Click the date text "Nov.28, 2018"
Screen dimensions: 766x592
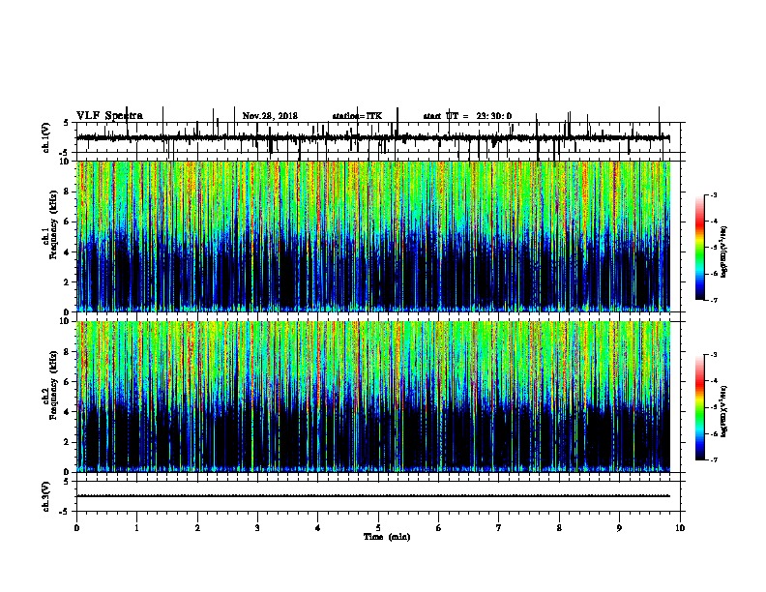[270, 116]
